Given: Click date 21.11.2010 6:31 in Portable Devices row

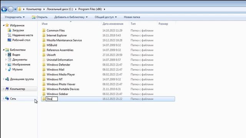Looking at the screenshot, I should coord(111,89).
